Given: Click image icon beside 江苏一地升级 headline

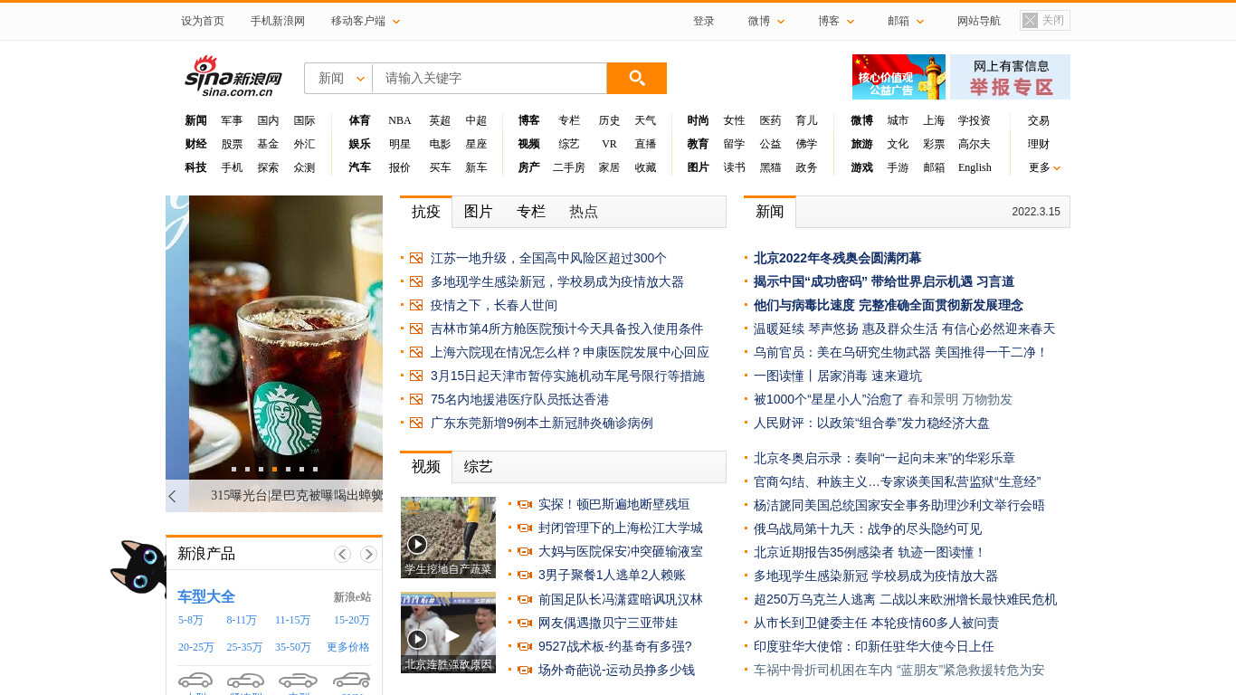Looking at the screenshot, I should pos(416,258).
